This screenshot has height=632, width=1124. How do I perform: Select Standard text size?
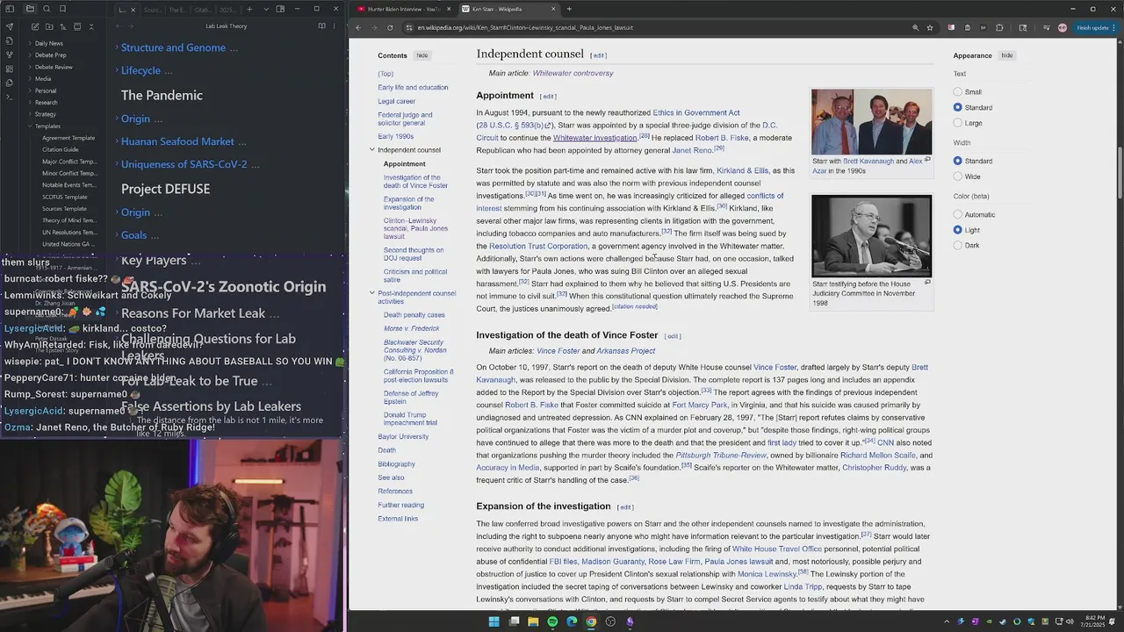coord(958,107)
